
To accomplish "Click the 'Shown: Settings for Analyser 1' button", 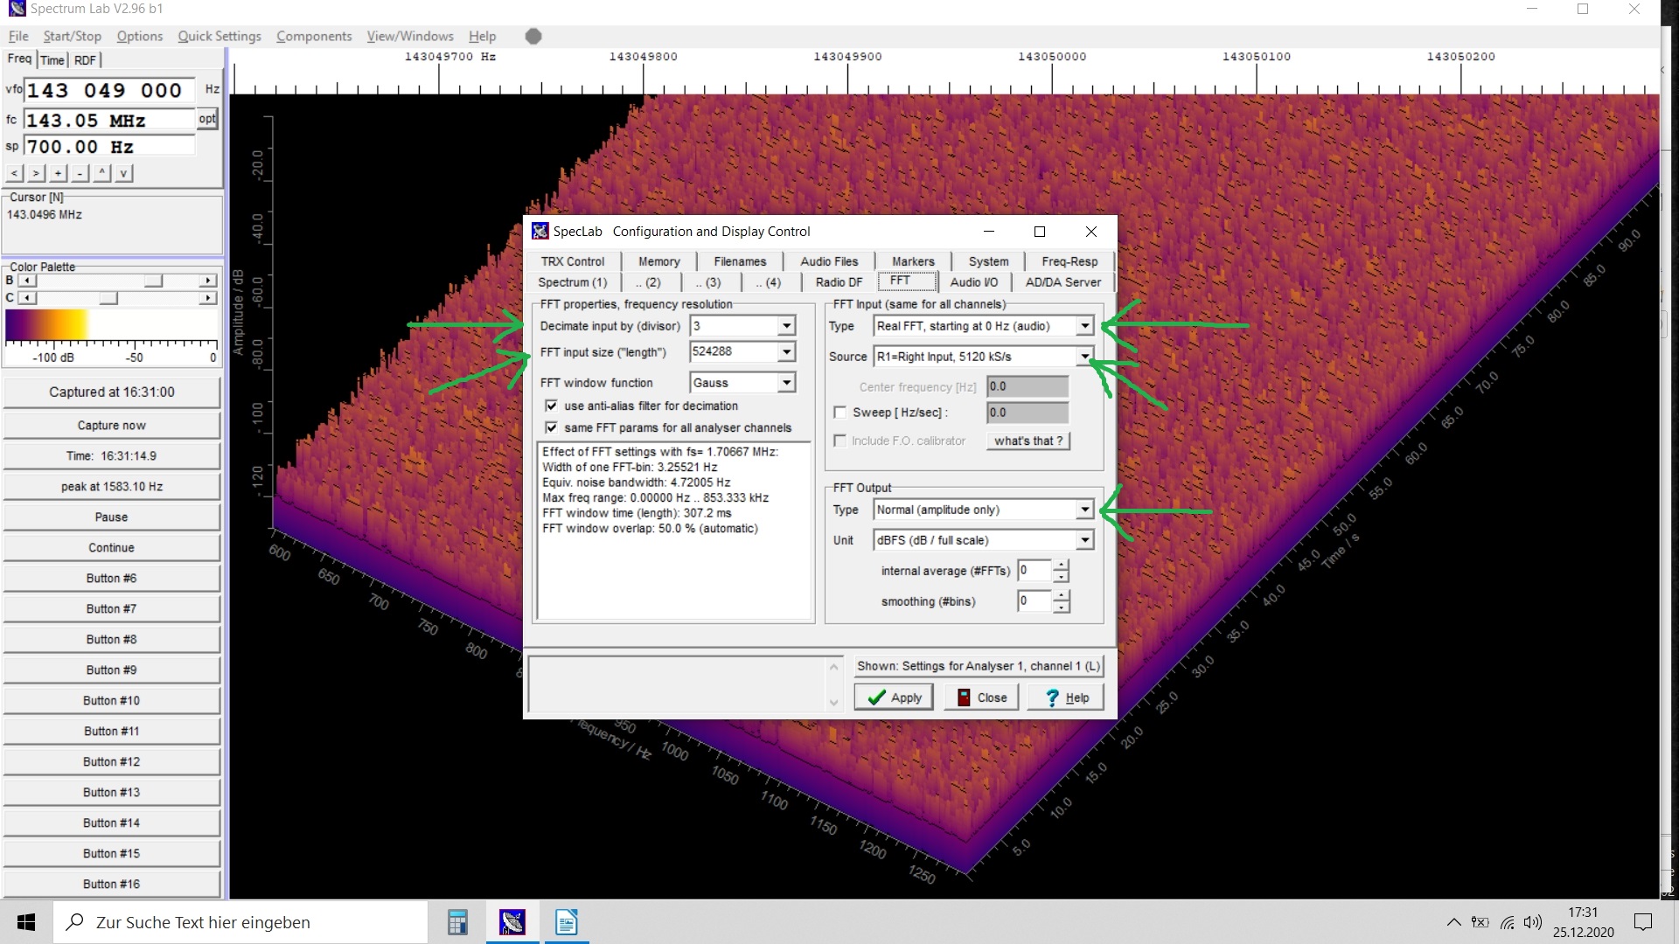I will (x=979, y=666).
